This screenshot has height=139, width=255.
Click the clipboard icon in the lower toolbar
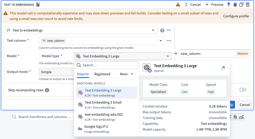point(235,117)
